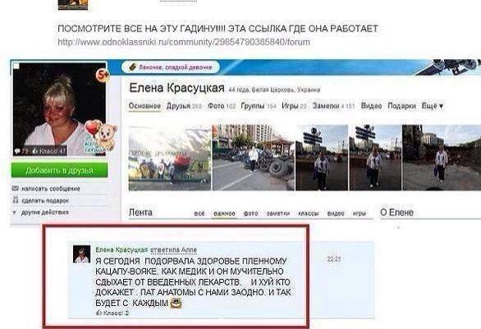This screenshot has height=329, width=481.
Task: Click the small commenter avatar thumbnail
Action: [81, 254]
